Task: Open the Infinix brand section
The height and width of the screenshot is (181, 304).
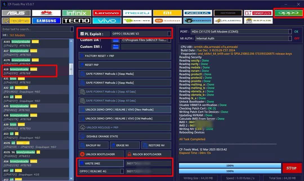Action: 77,13
